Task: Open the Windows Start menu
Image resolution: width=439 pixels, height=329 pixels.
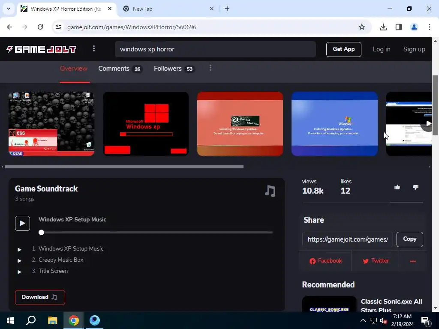Action: [10, 320]
